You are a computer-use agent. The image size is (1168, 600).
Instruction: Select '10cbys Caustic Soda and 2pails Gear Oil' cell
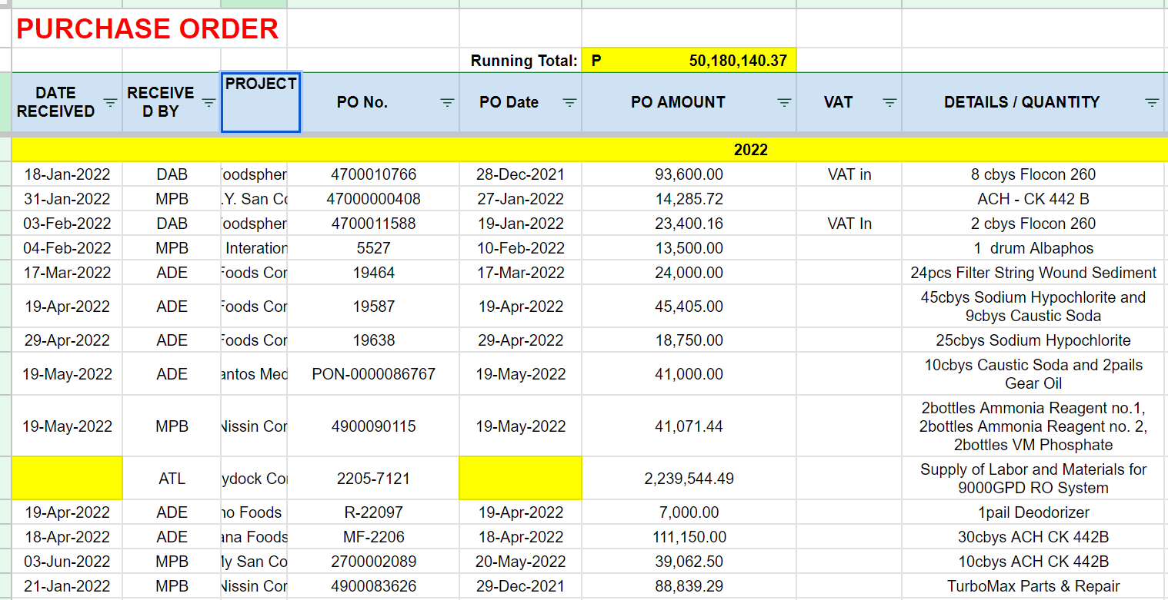coord(1033,374)
